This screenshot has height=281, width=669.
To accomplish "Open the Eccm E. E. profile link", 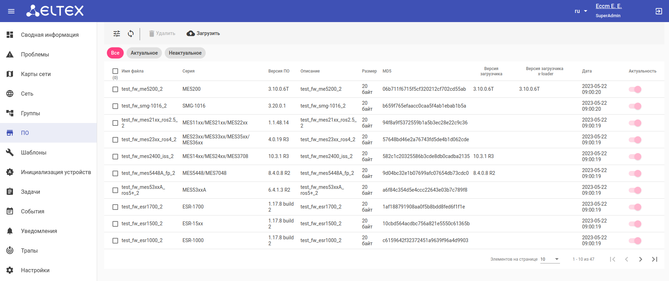I will pyautogui.click(x=609, y=6).
